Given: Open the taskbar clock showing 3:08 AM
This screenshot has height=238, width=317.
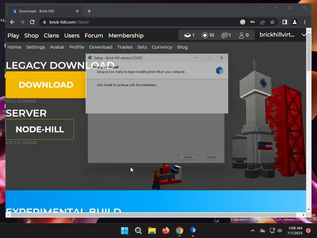Looking at the screenshot, I should tap(295, 231).
